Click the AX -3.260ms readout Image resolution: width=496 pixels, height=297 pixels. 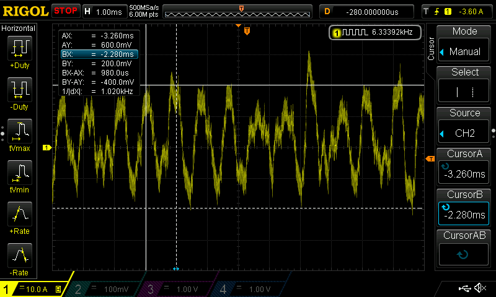[x=99, y=36]
